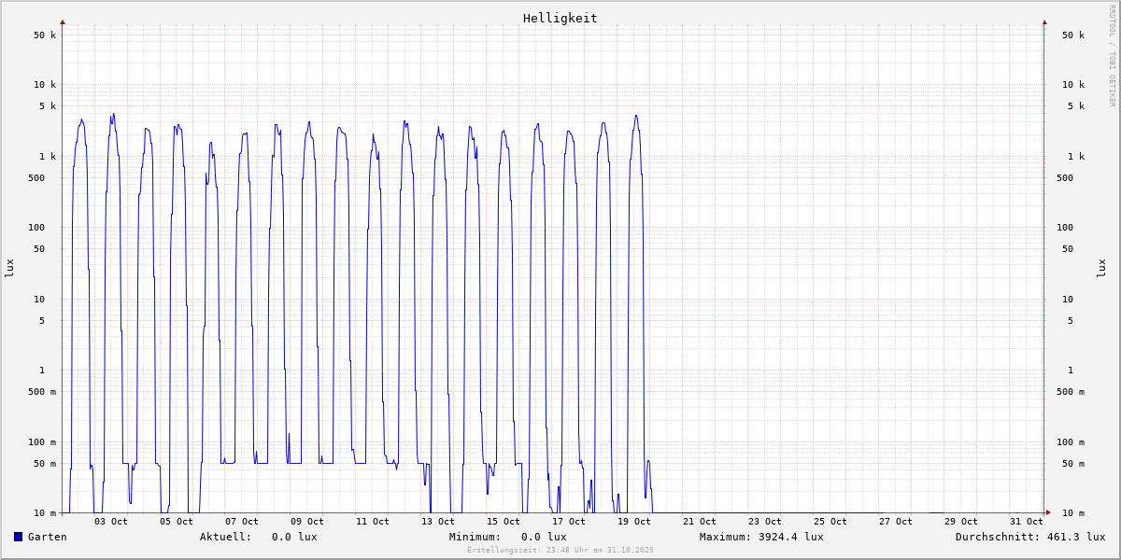Screen dimensions: 1121x560
Task: Select the 31 Oct date label
Action: tap(1027, 522)
